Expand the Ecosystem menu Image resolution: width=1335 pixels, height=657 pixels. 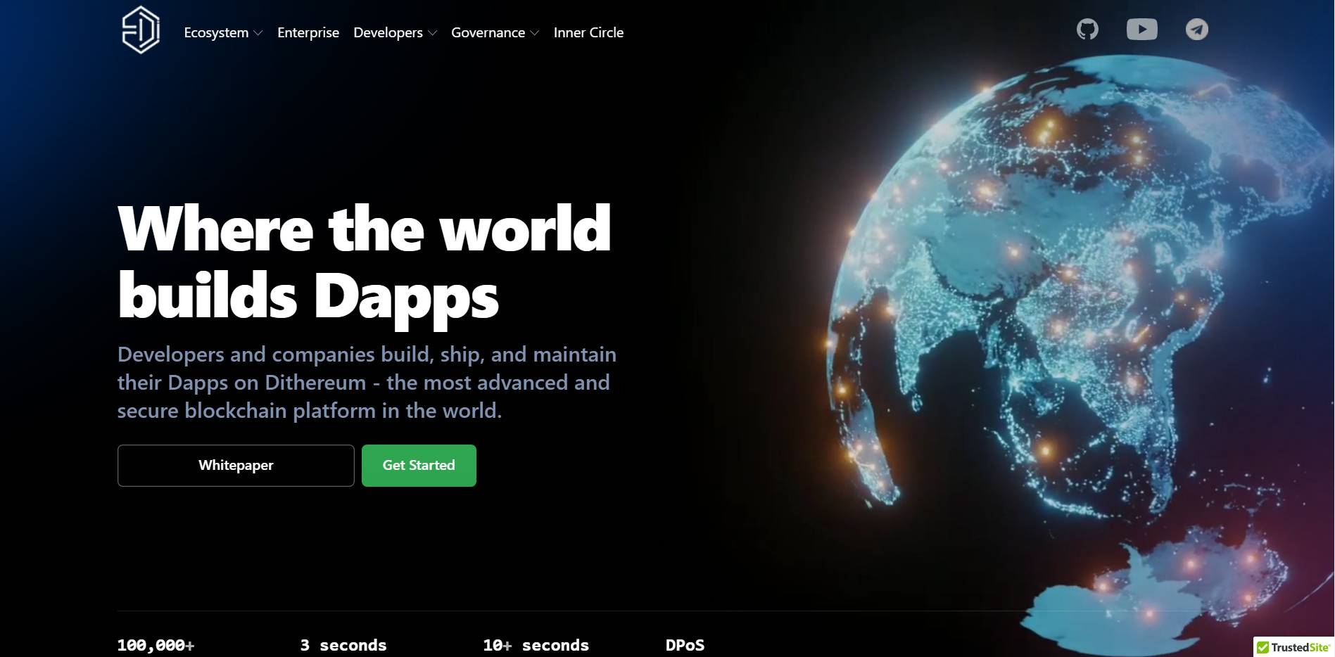pyautogui.click(x=223, y=32)
